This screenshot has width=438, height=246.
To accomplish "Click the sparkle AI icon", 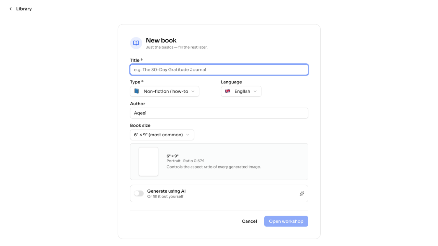I will pyautogui.click(x=302, y=194).
